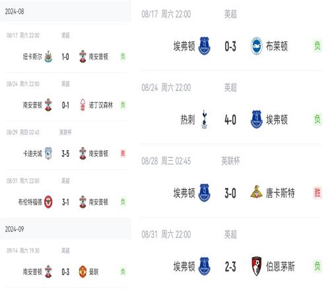Click the red 胜 badge on 卡迪夫城 match
This screenshot has height=290, width=330.
pyautogui.click(x=123, y=154)
